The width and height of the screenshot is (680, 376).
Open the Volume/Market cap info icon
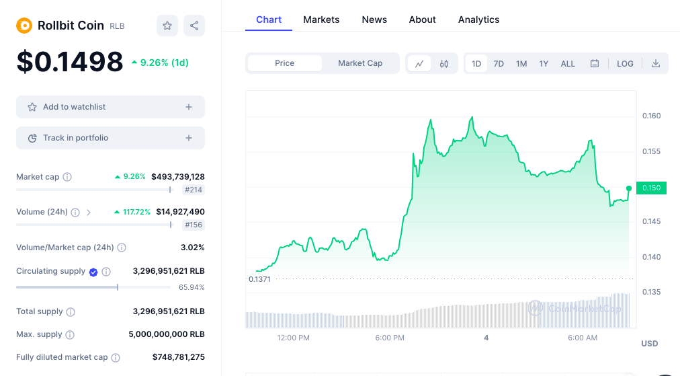122,248
